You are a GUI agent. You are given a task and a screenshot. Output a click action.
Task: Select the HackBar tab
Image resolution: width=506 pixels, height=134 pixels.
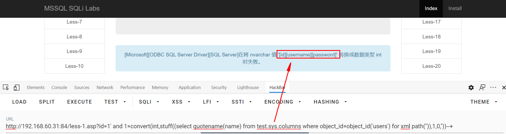(277, 88)
